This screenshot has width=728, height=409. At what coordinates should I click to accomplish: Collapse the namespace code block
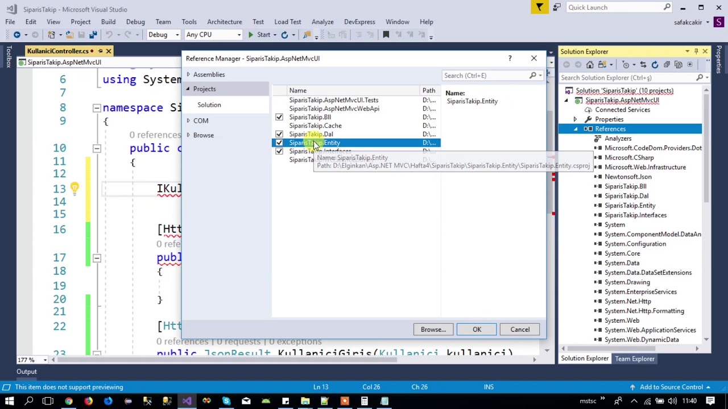(97, 107)
